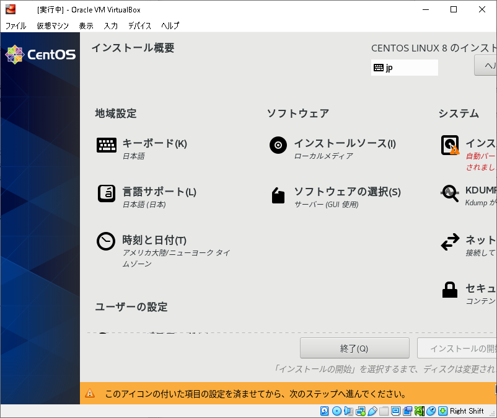
Task: Click the Language Support icon
Action: click(x=107, y=193)
